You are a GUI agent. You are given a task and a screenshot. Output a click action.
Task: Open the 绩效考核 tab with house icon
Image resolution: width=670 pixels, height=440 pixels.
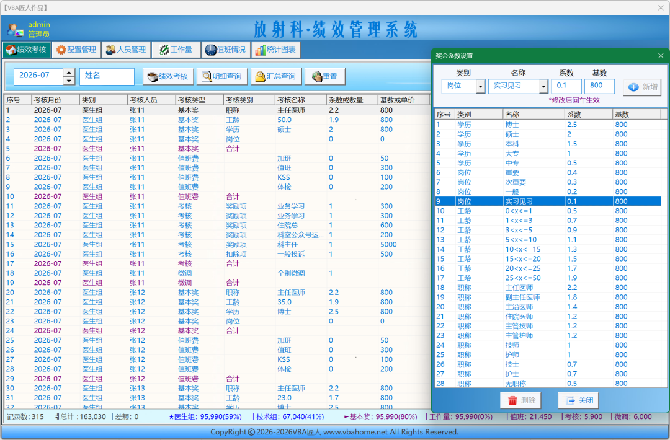coord(27,50)
